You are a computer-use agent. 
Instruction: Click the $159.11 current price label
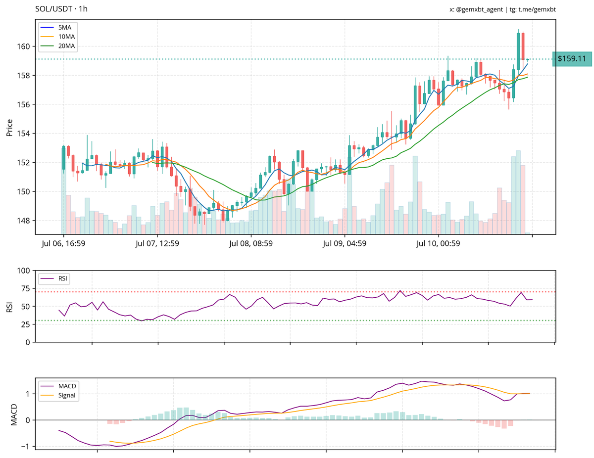pos(572,59)
